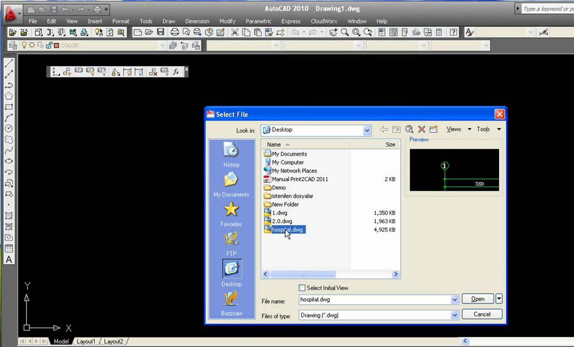
Task: Expand the quick access toolbar customize arrow
Action: [106, 10]
